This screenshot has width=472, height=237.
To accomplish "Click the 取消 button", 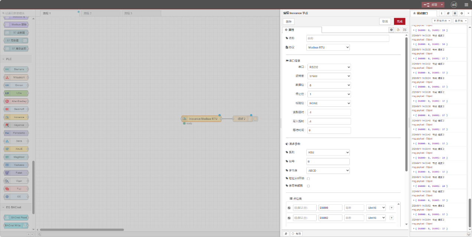I will (385, 22).
